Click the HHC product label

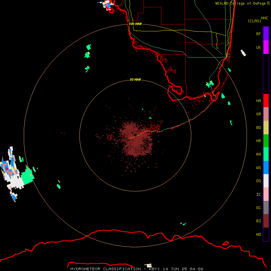pyautogui.click(x=264, y=18)
